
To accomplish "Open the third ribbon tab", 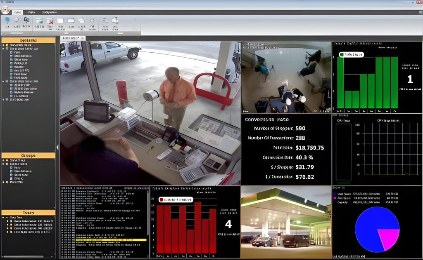I will (x=49, y=13).
